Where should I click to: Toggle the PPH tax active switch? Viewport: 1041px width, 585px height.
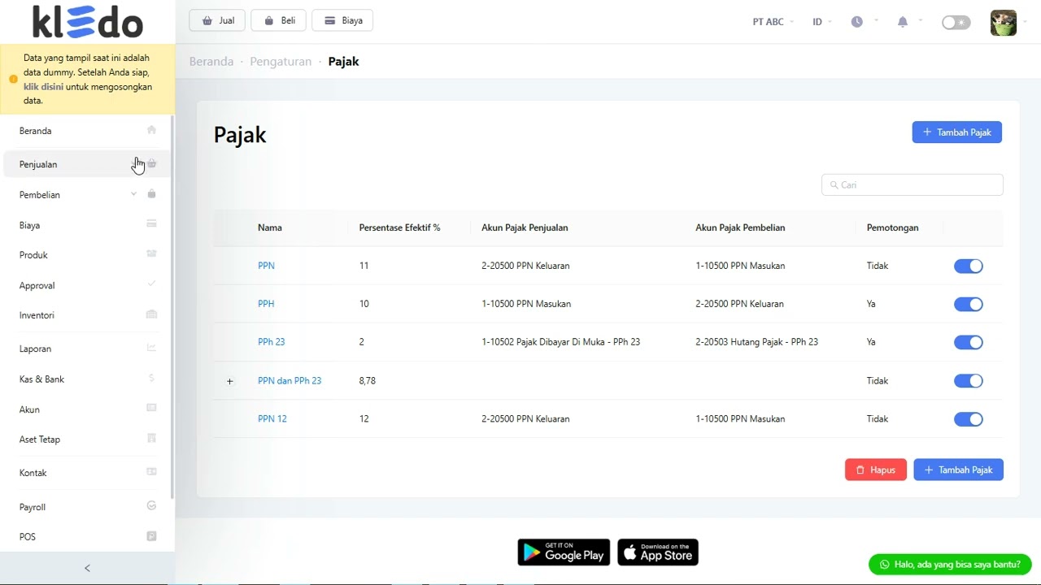pos(969,304)
